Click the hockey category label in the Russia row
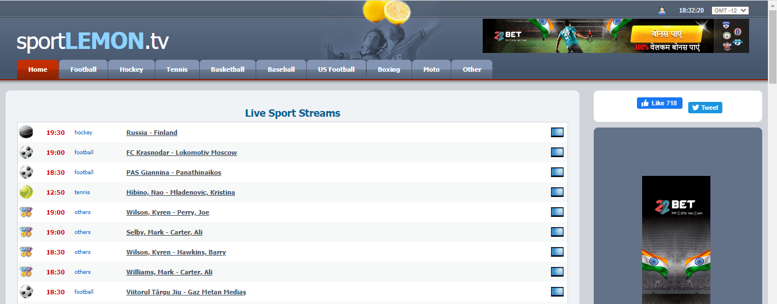The image size is (777, 304). (83, 133)
